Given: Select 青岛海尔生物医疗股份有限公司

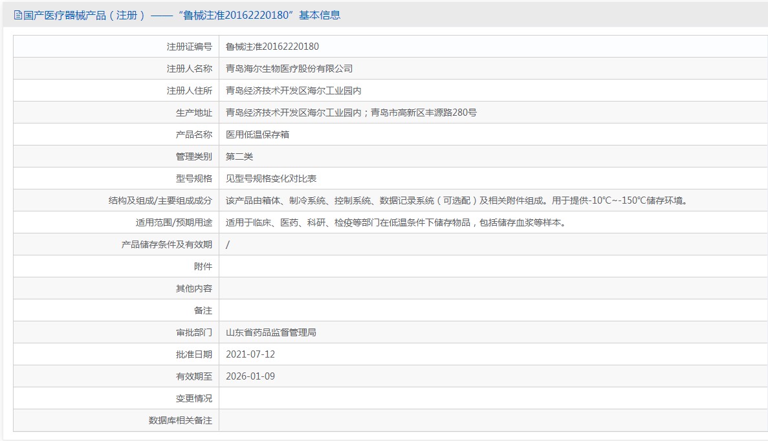Looking at the screenshot, I should (x=289, y=69).
